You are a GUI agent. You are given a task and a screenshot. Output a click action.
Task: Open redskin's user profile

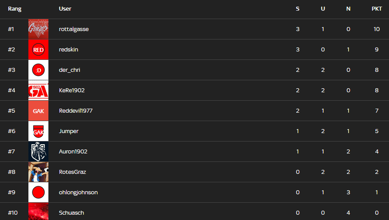[68, 50]
